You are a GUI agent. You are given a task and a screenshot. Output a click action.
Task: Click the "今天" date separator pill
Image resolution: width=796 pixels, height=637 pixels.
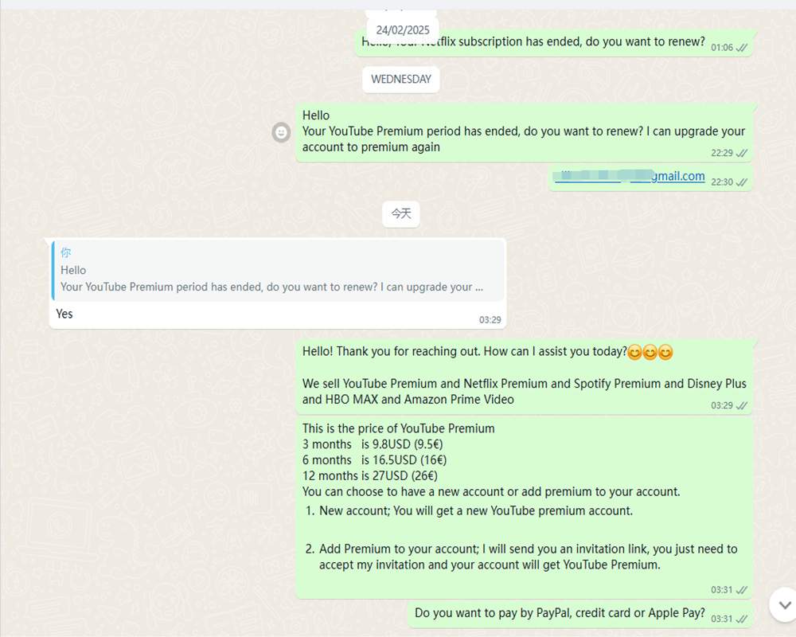coord(401,214)
